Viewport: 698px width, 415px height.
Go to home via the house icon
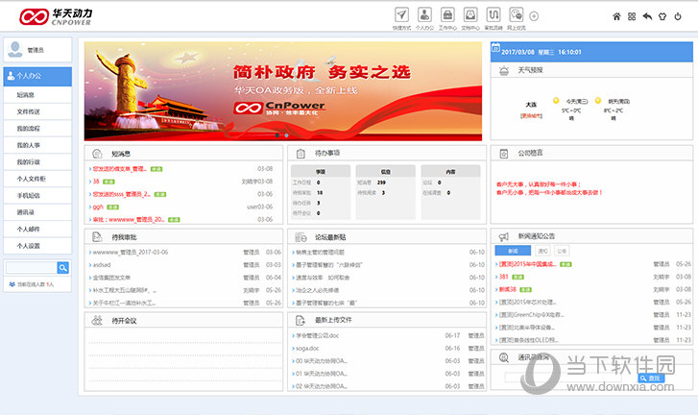click(x=616, y=16)
